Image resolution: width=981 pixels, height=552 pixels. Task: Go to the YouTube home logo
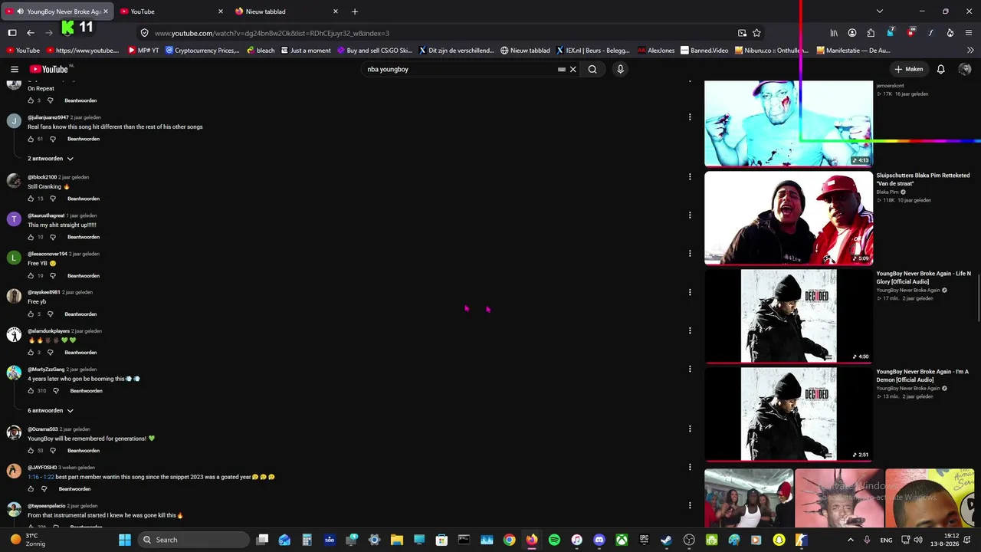pos(50,69)
